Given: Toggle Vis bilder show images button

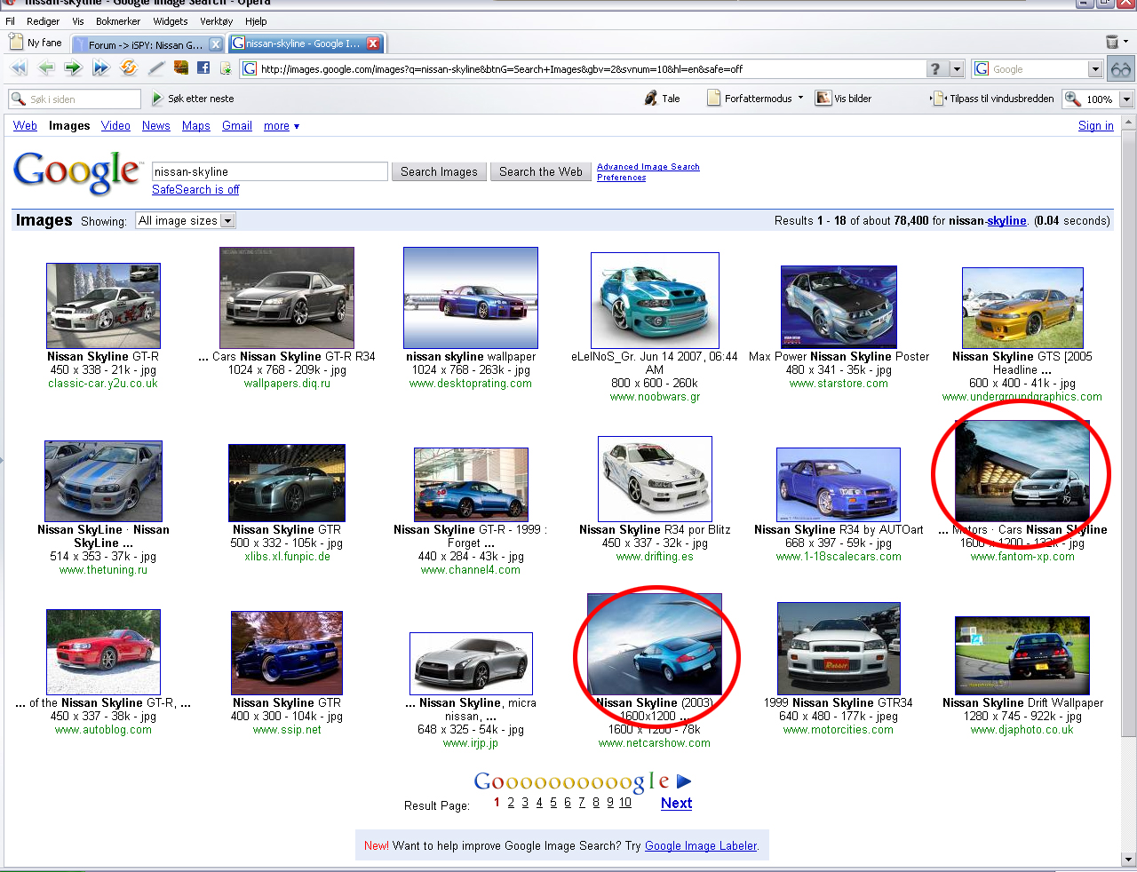Looking at the screenshot, I should pos(844,99).
